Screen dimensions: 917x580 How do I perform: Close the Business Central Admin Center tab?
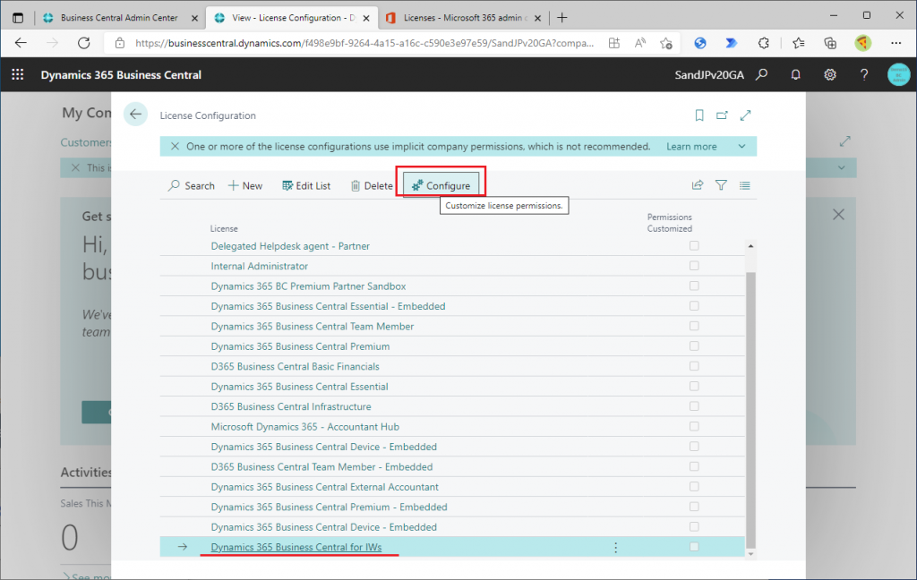194,18
